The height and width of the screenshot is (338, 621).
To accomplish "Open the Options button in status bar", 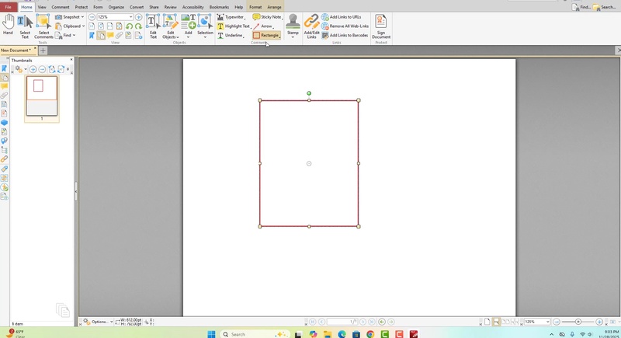I will (x=97, y=322).
